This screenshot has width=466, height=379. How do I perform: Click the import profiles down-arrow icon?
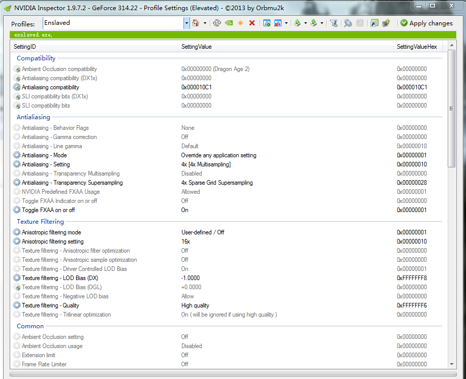tap(314, 23)
